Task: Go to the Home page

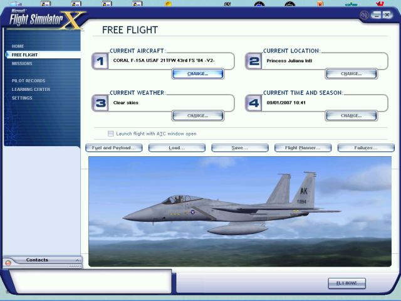Action: click(18, 46)
